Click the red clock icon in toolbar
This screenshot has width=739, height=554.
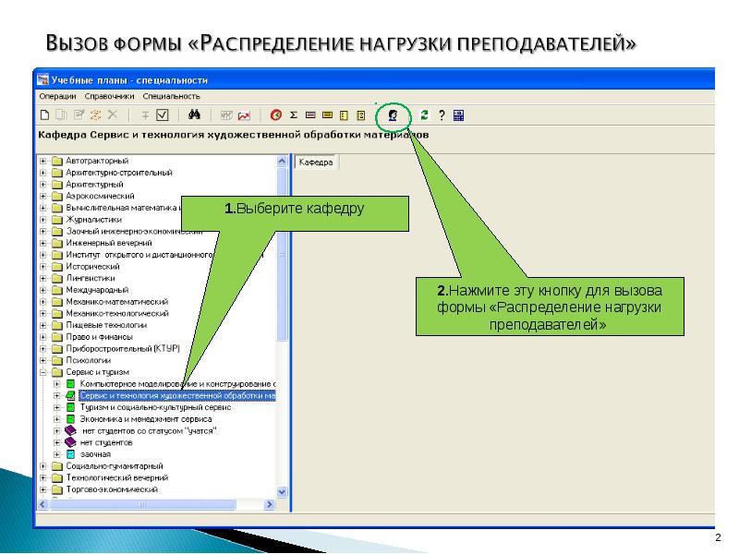pyautogui.click(x=275, y=115)
